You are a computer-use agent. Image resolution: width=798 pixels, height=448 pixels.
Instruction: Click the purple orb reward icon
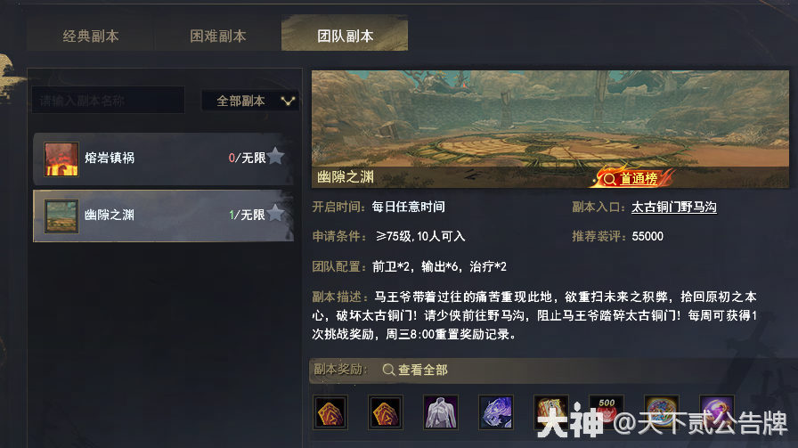pos(717,411)
